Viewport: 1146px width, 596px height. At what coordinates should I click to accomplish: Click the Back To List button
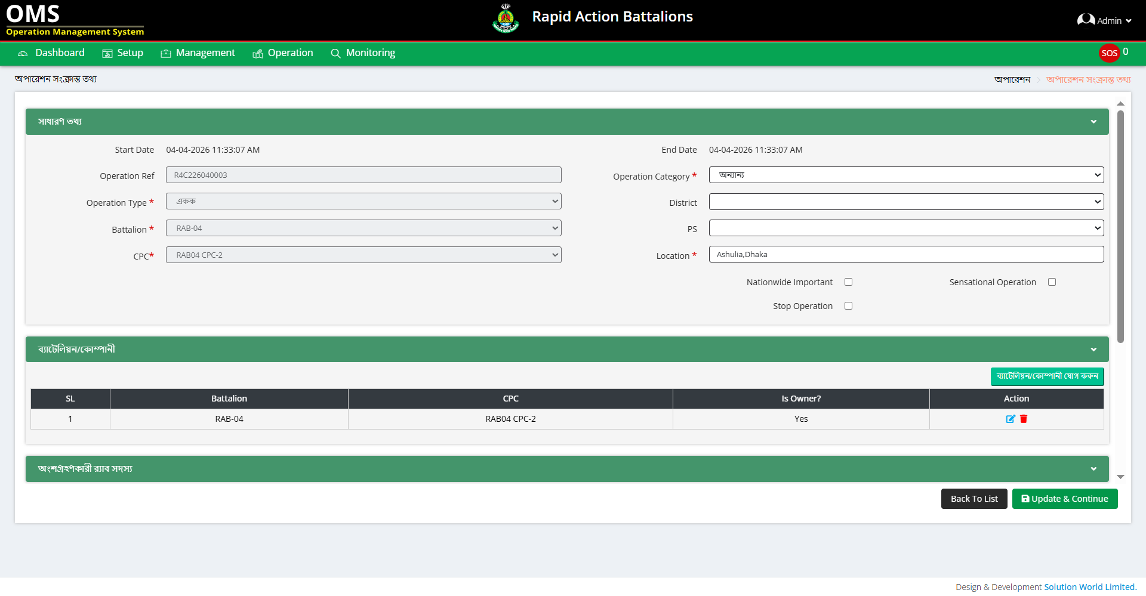tap(974, 499)
